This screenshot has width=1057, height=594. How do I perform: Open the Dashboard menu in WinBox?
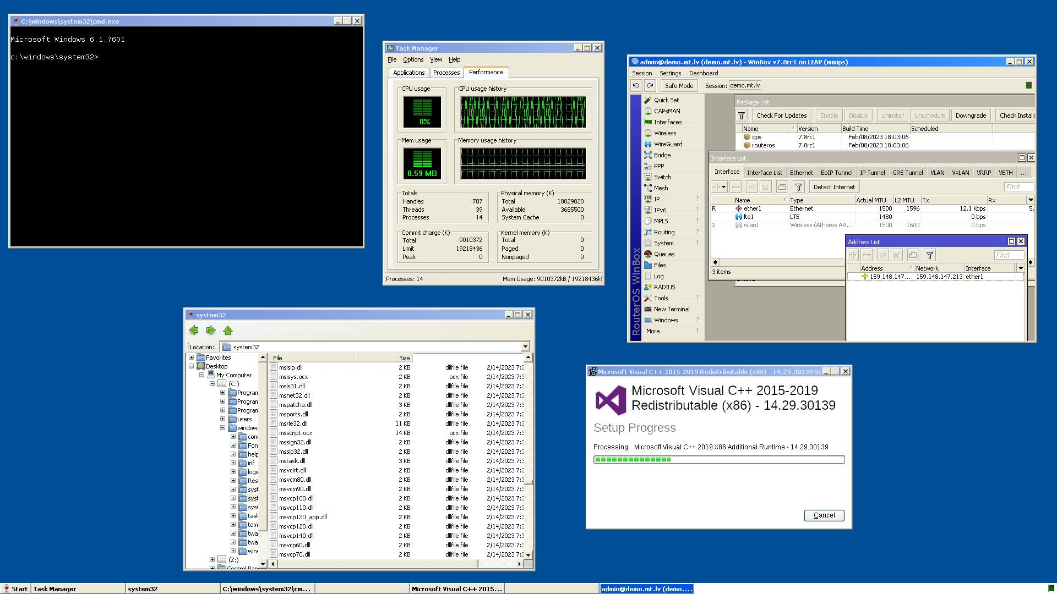704,73
